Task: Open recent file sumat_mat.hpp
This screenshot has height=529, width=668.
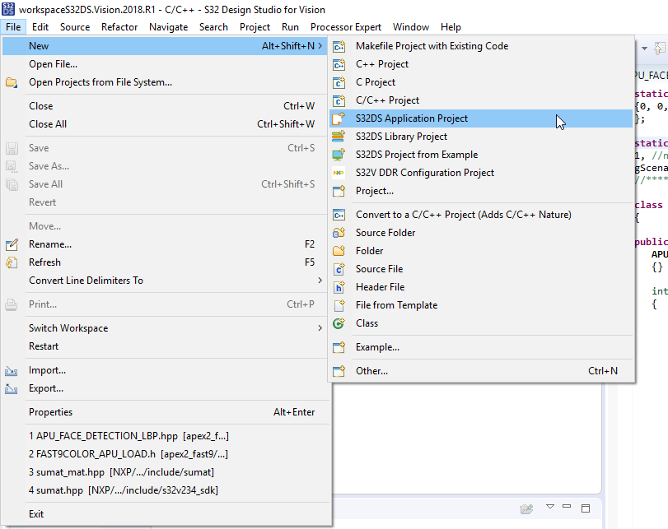Action: pyautogui.click(x=165, y=472)
